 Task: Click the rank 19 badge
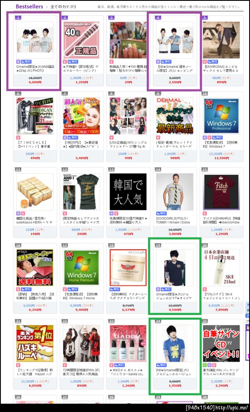point(158,246)
